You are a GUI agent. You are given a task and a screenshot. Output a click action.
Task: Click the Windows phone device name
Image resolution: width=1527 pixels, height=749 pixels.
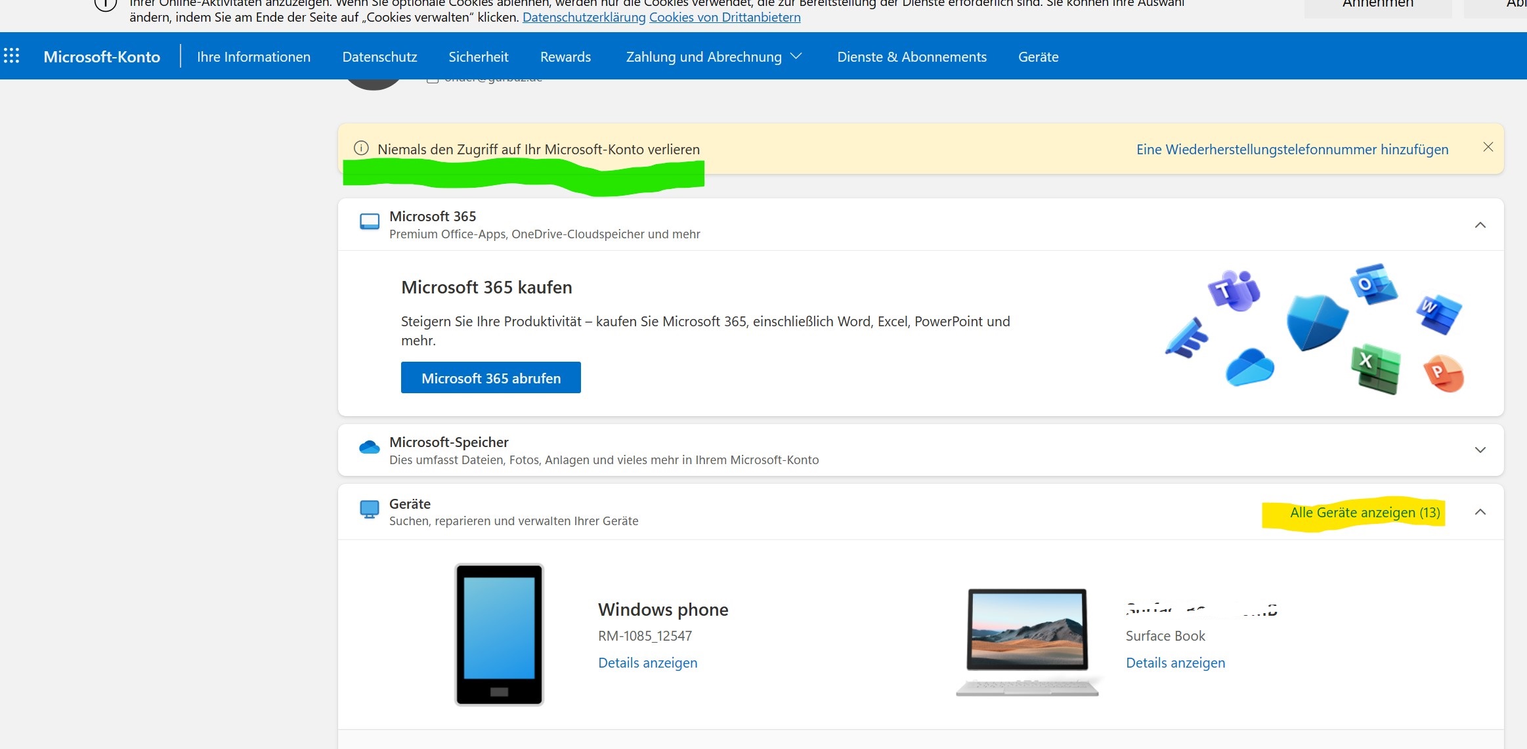coord(663,609)
